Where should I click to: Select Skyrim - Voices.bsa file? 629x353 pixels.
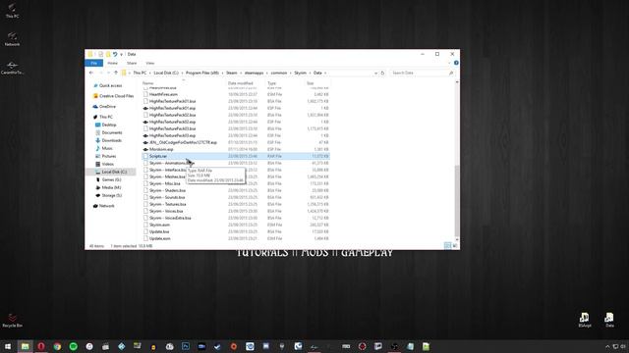[x=166, y=211]
